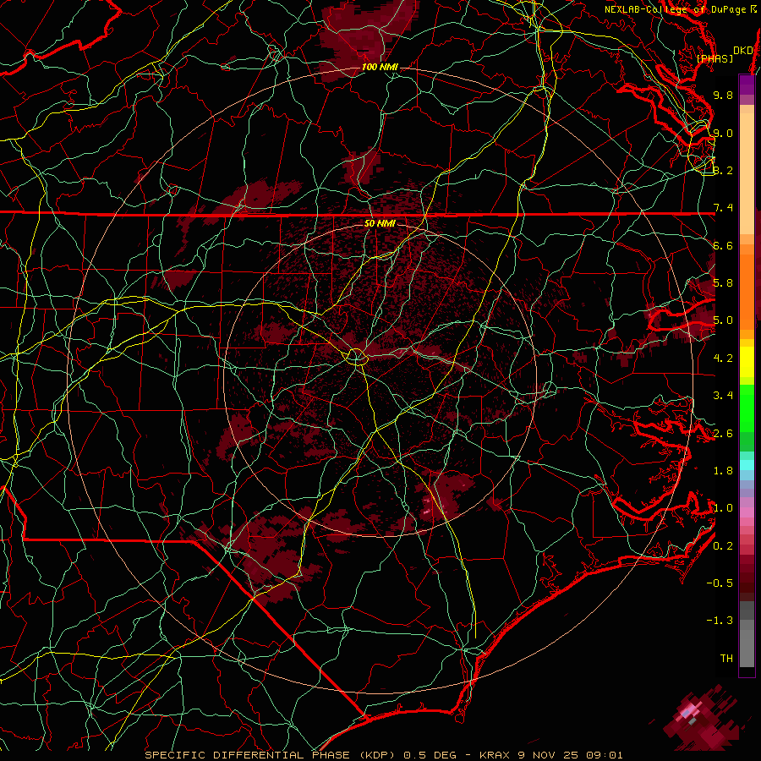Click the -1.3 value on color scale

click(720, 621)
